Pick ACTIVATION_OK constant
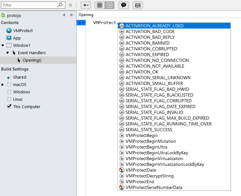 click(174, 72)
